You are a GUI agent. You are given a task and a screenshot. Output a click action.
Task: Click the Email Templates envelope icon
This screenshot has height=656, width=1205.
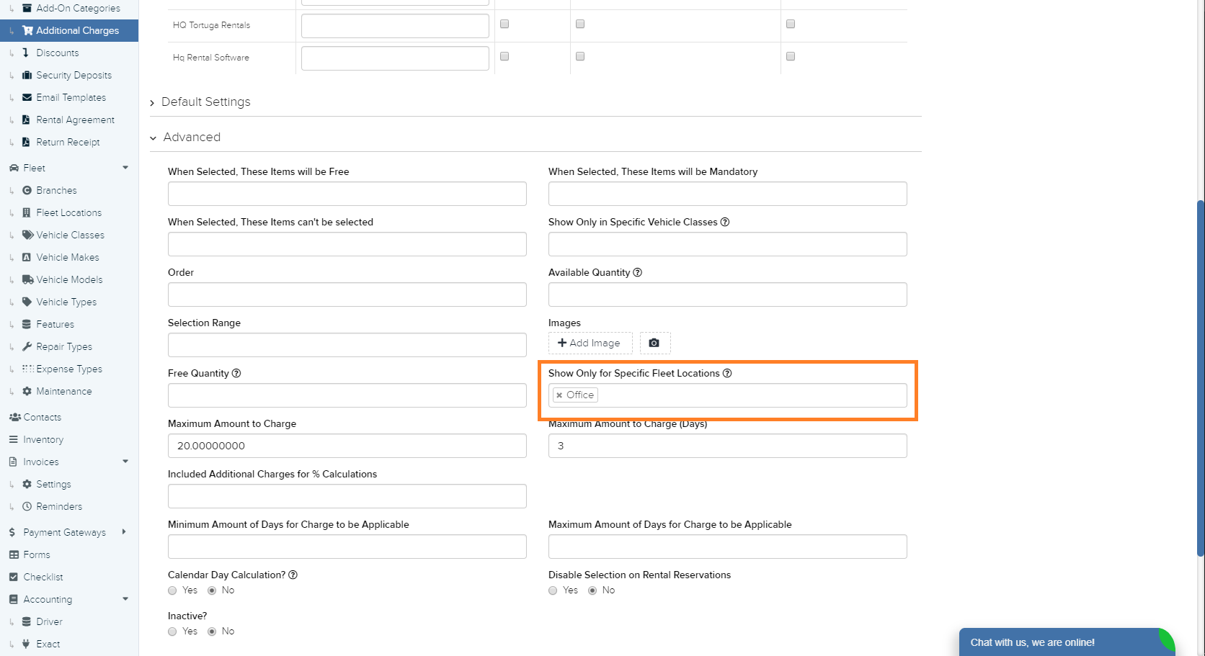[27, 97]
